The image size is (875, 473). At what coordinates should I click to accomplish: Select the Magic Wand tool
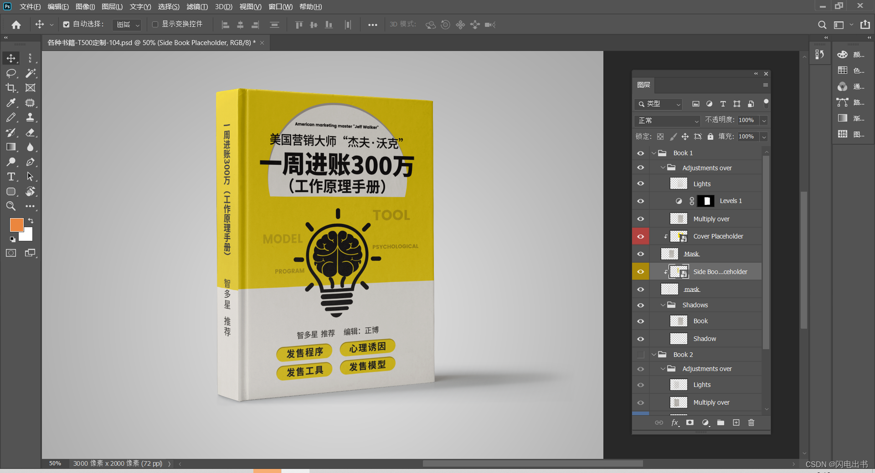pyautogui.click(x=31, y=73)
